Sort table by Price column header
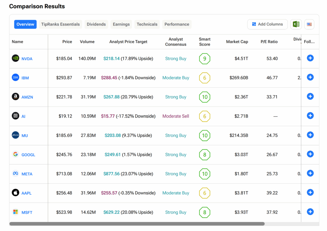The width and height of the screenshot is (327, 231). (x=67, y=42)
